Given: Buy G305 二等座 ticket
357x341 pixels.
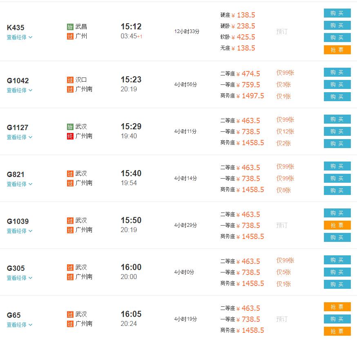Looking at the screenshot, I should point(337,260).
